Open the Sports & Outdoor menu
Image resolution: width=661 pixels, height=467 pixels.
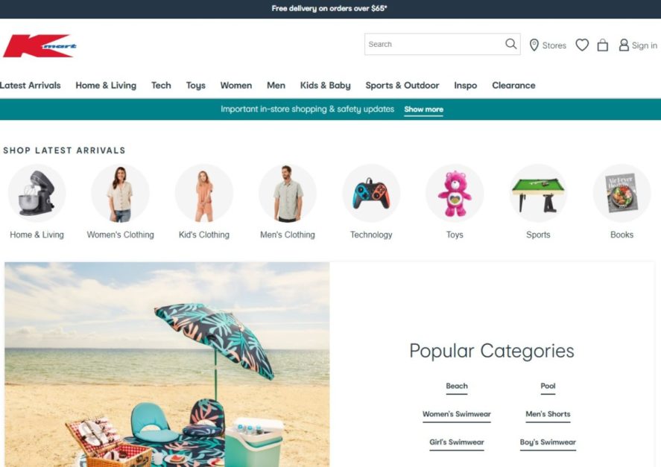coord(402,85)
